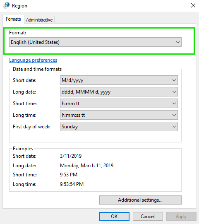The image size is (199, 224).
Task: Expand the Long date format dropdown
Action: coord(119,92)
